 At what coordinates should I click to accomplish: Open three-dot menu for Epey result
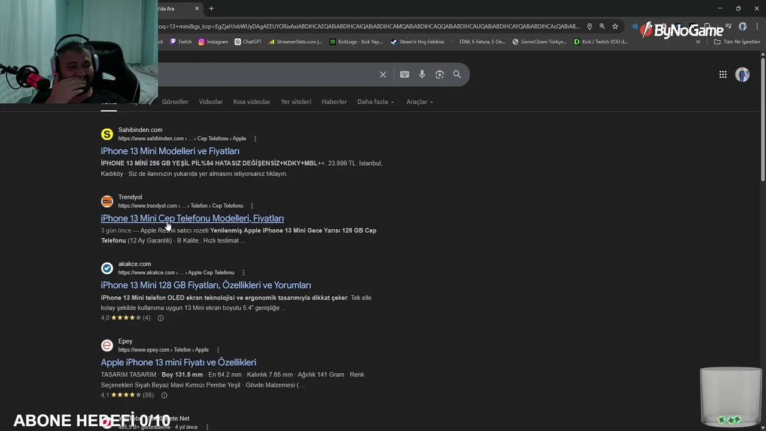218,350
